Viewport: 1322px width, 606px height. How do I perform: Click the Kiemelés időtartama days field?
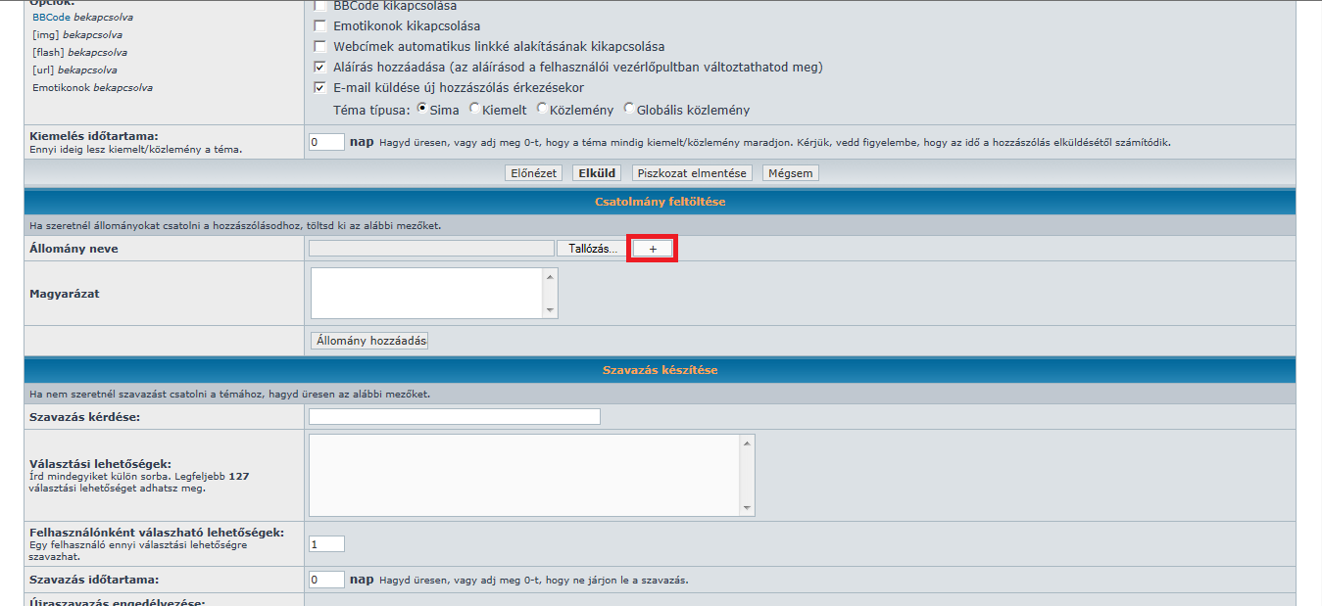point(326,142)
